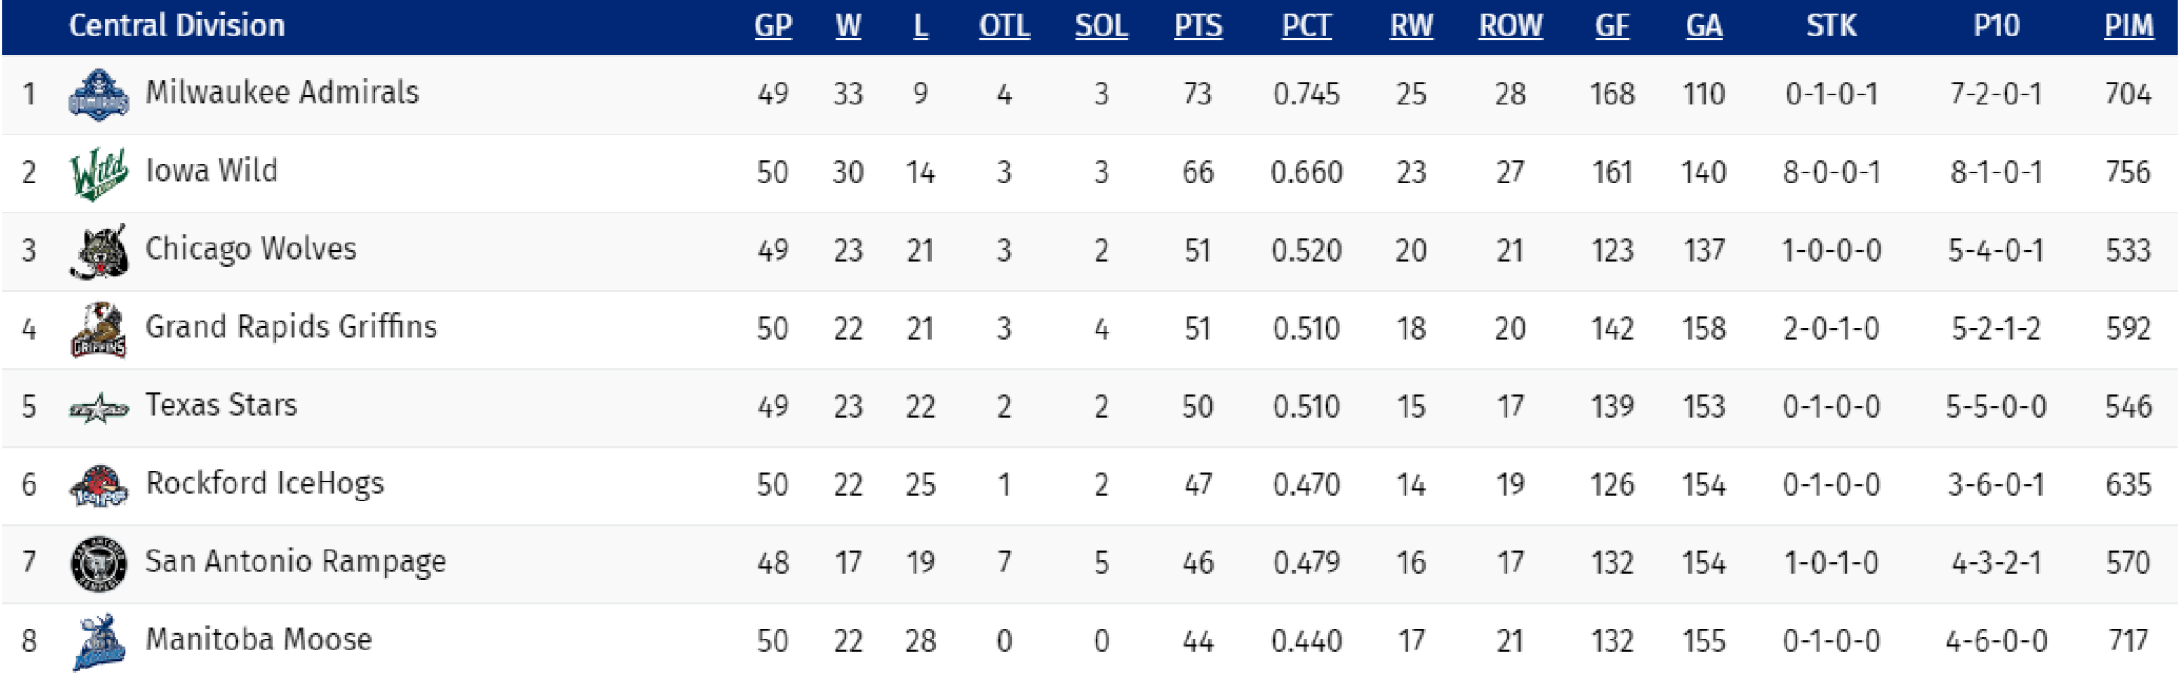Click the Iowa Wild team logo
This screenshot has height=674, width=2182.
tap(99, 173)
